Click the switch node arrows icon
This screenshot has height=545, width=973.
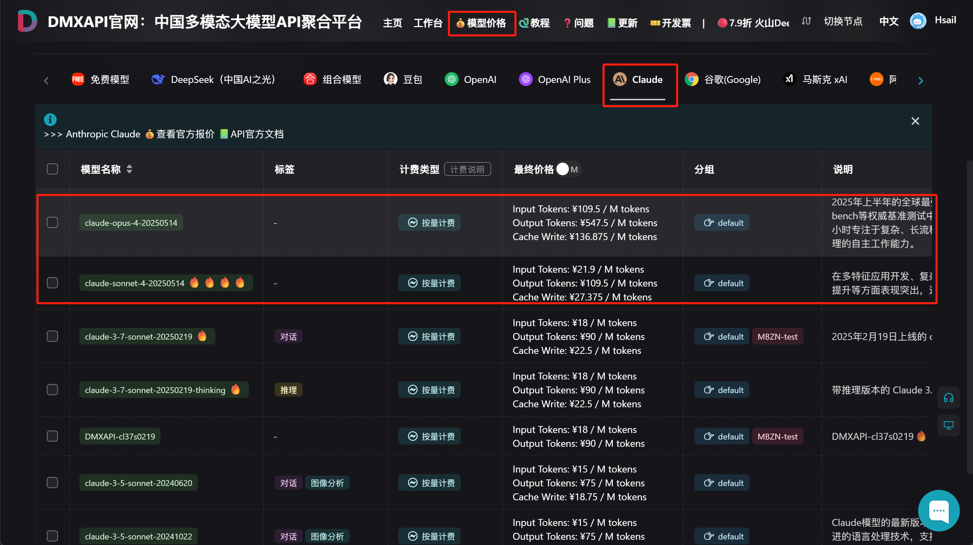[x=806, y=21]
